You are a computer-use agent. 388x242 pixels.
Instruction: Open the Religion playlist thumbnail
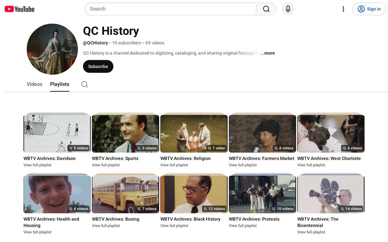194,133
